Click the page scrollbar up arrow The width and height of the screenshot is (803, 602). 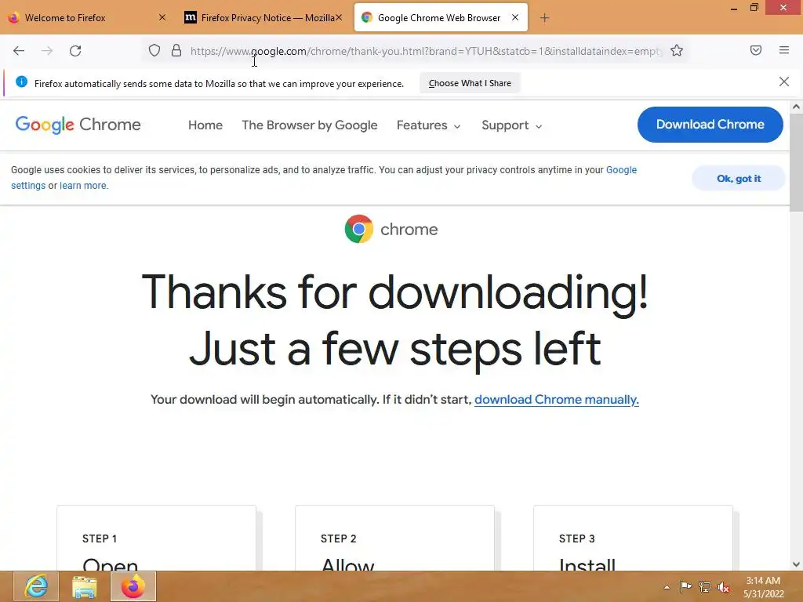click(796, 107)
